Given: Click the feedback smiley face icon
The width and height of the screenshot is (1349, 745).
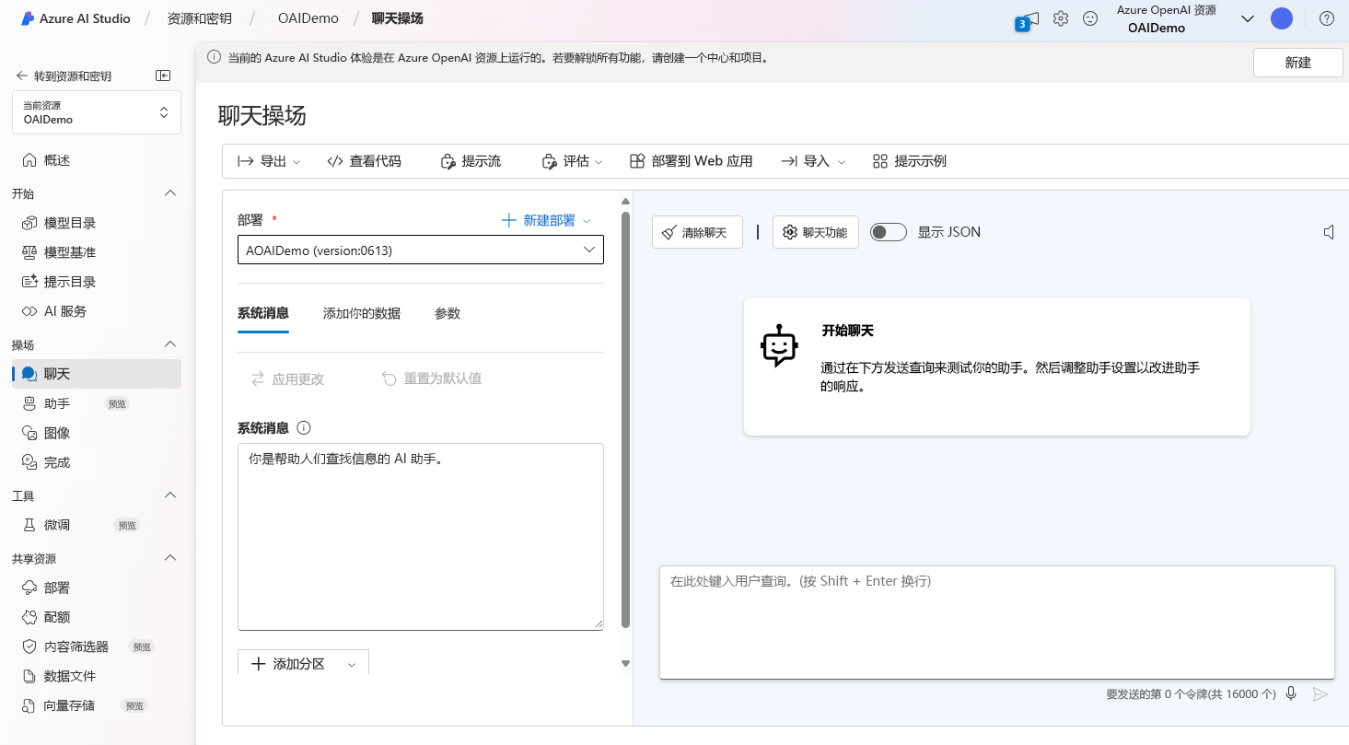Looking at the screenshot, I should [1090, 18].
